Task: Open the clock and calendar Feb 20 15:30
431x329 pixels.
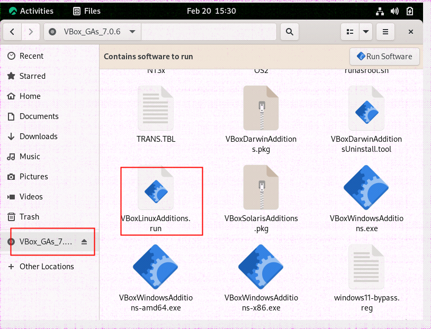Action: point(211,11)
